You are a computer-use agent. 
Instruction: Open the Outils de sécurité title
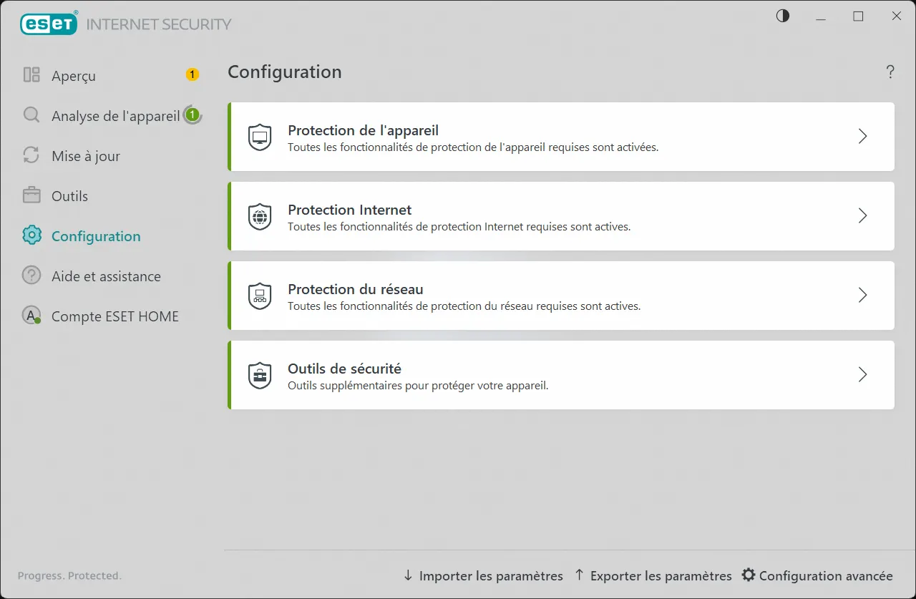point(344,369)
